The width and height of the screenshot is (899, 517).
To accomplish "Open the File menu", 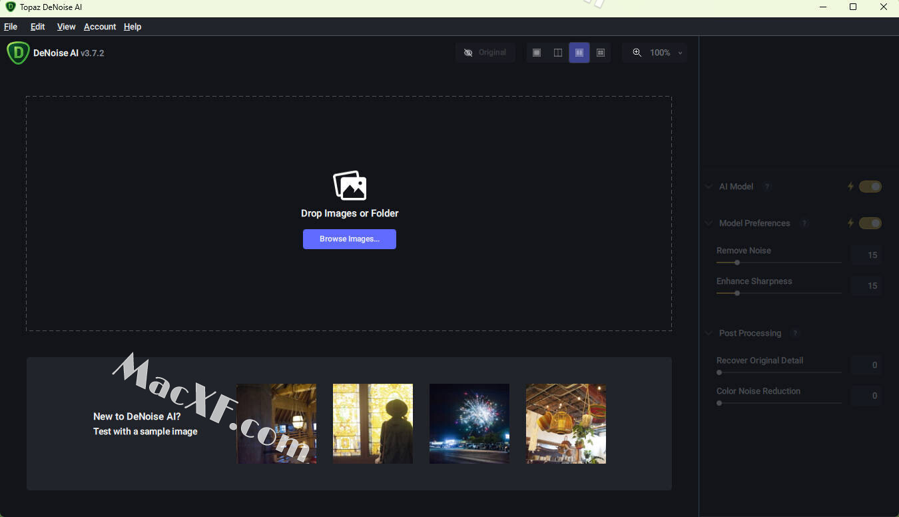I will tap(11, 27).
